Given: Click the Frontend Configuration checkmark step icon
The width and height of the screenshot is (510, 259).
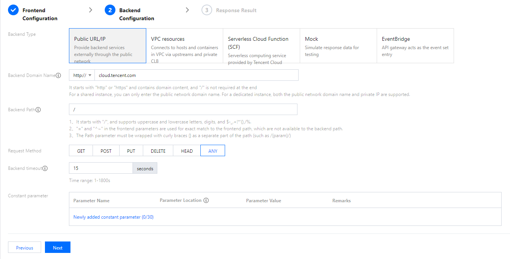Looking at the screenshot, I should (x=13, y=10).
